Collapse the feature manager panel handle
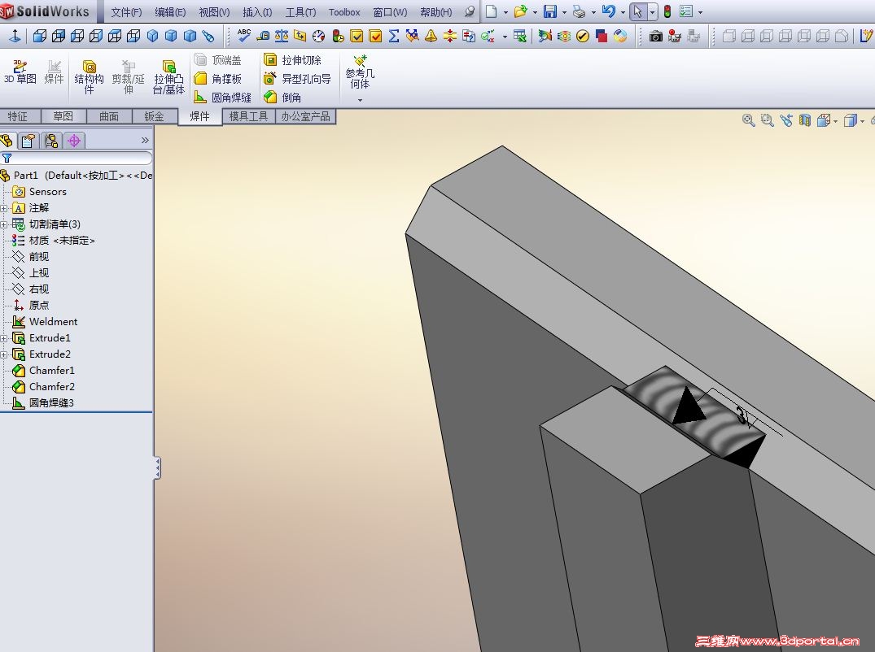875x652 pixels. (x=158, y=468)
